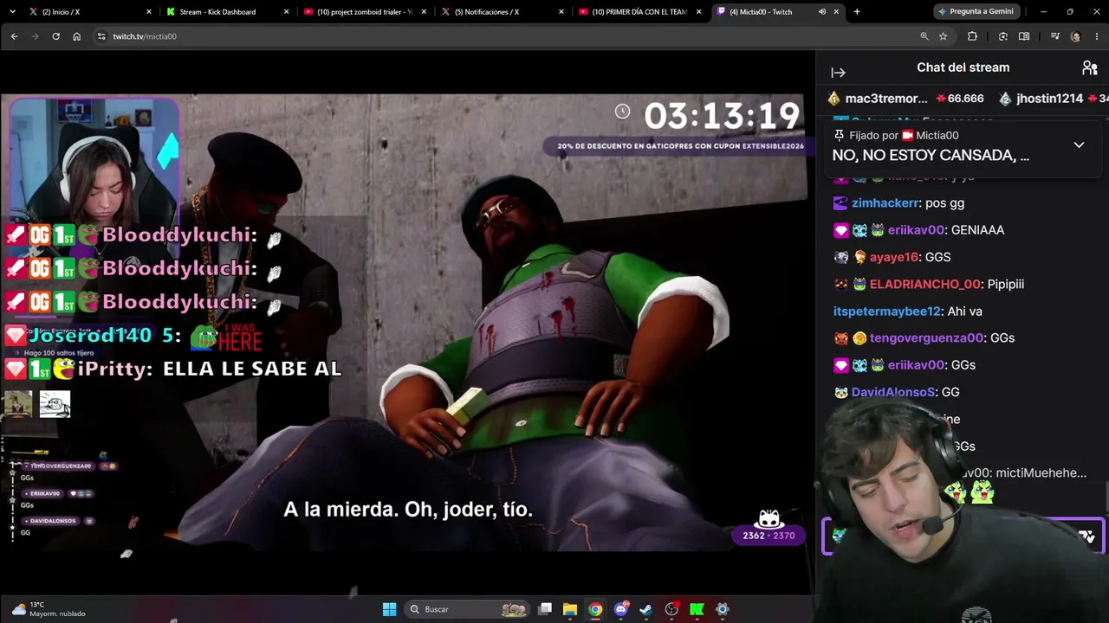1109x623 pixels.
Task: Open a new browser tab
Action: click(857, 12)
